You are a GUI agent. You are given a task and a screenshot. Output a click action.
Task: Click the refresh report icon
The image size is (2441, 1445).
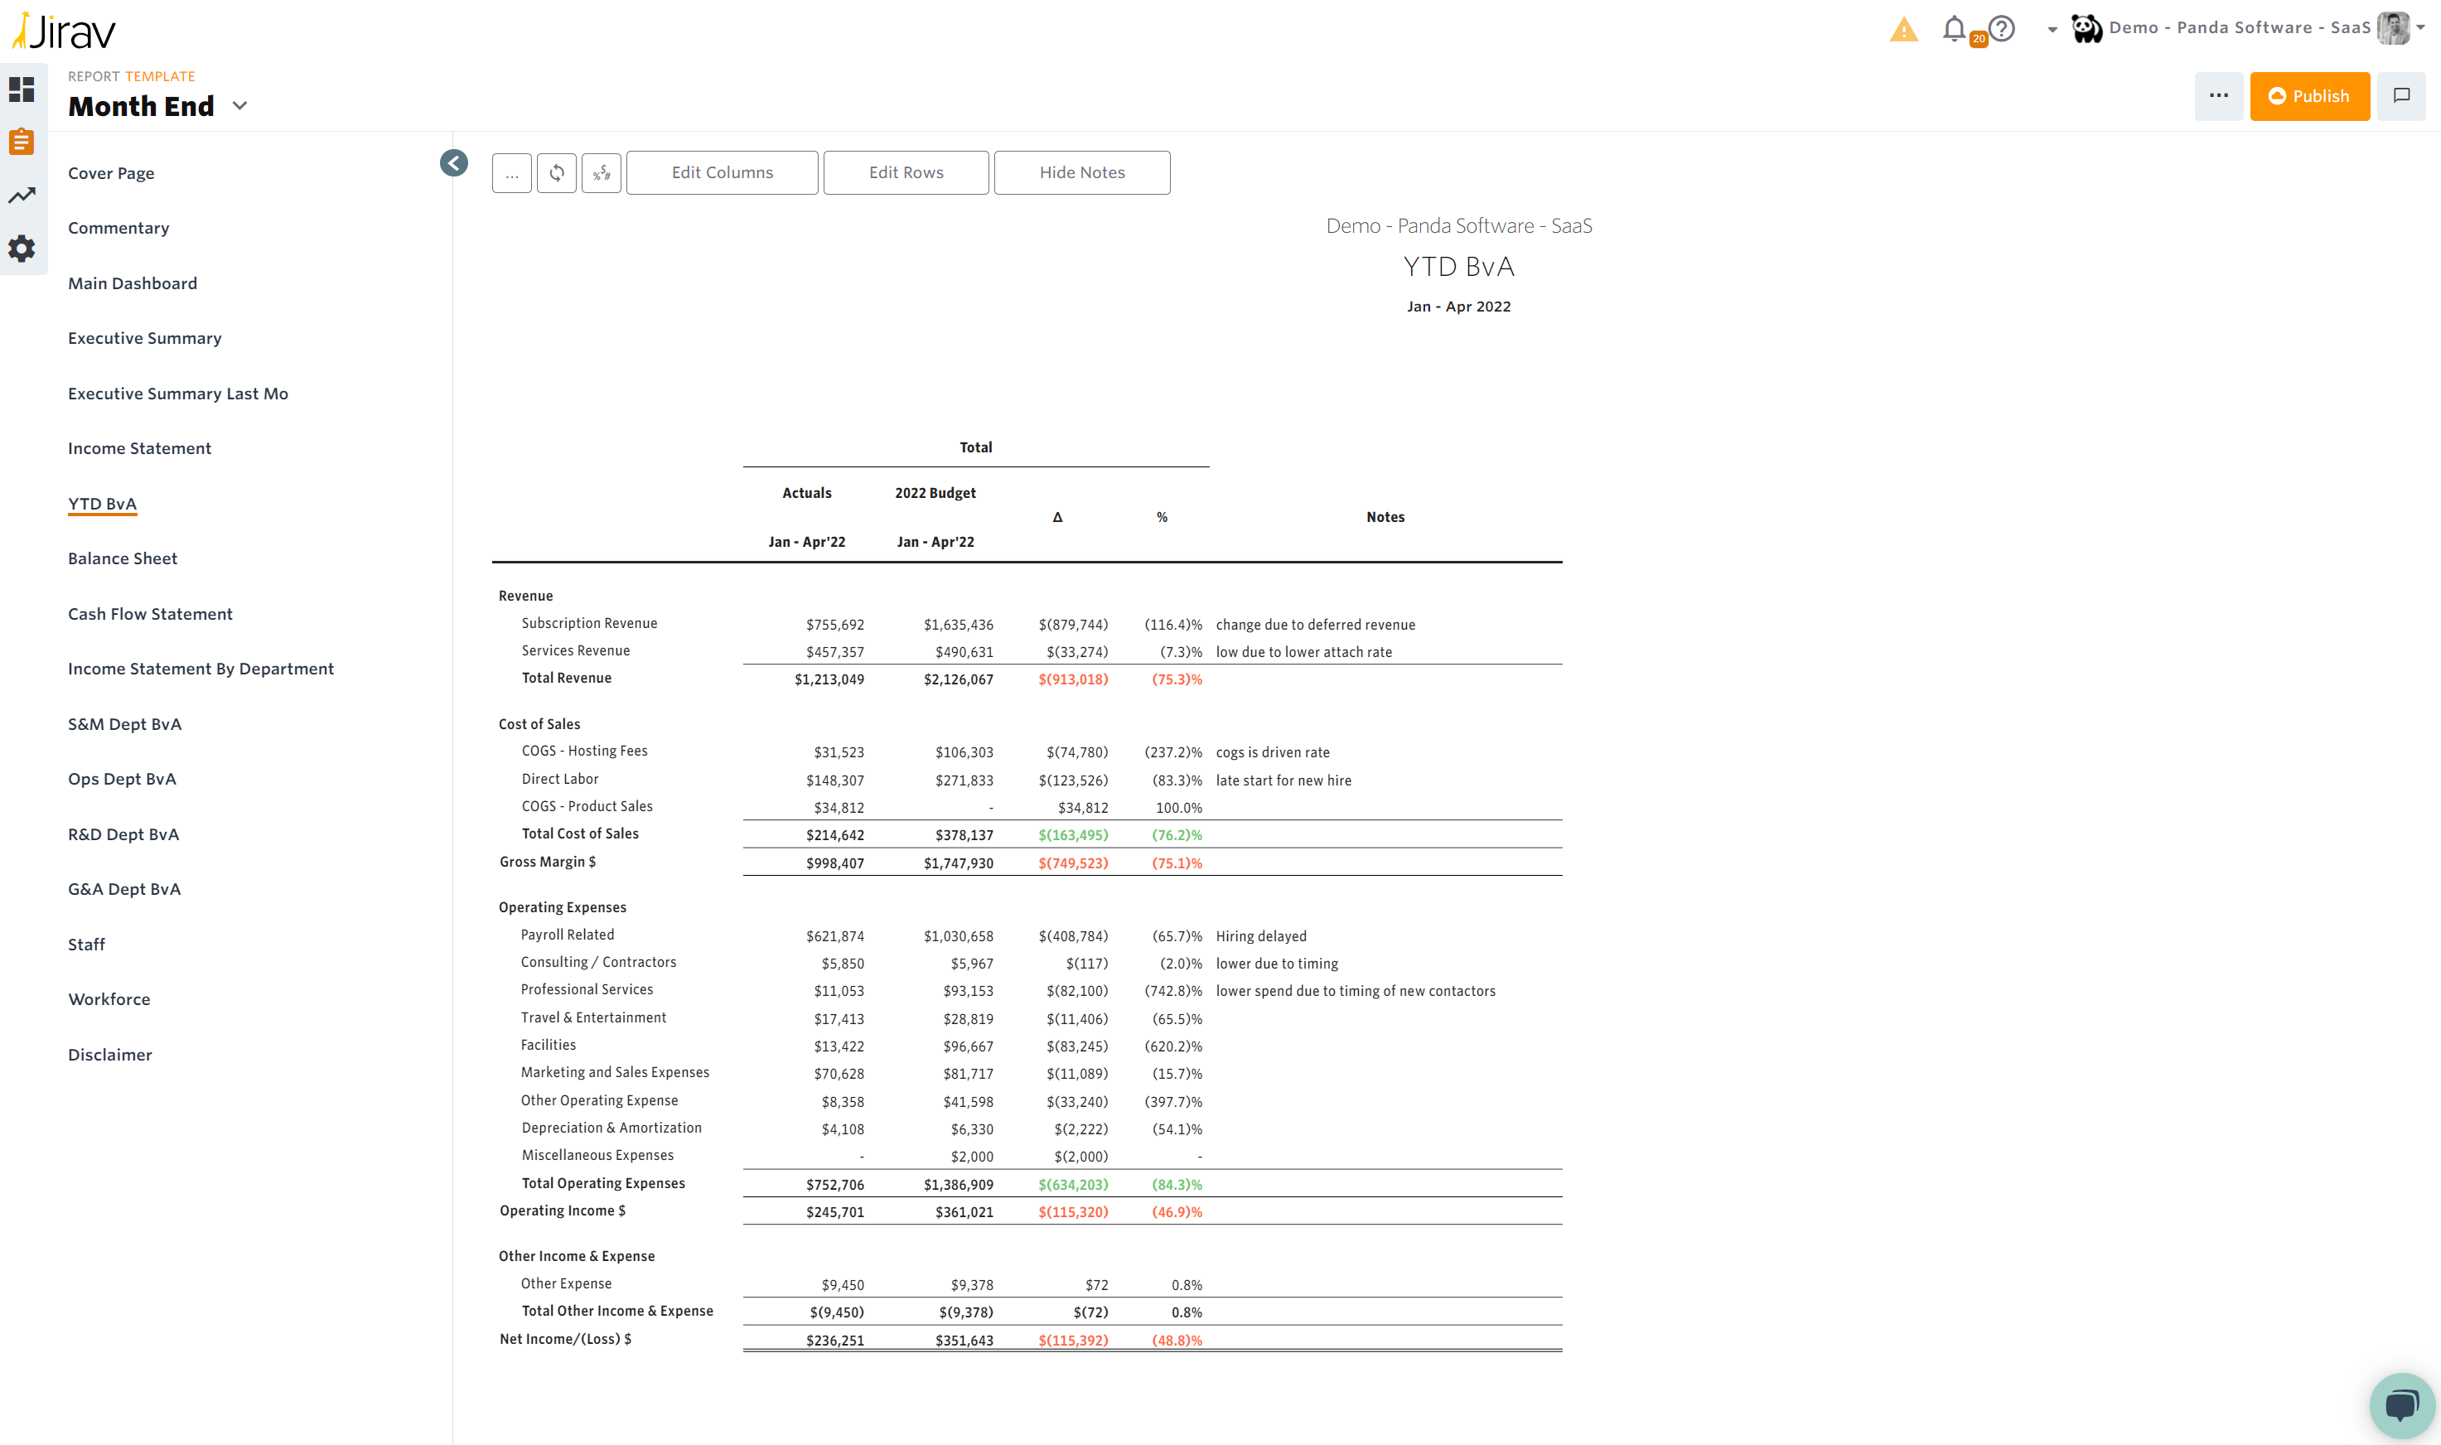(x=556, y=172)
